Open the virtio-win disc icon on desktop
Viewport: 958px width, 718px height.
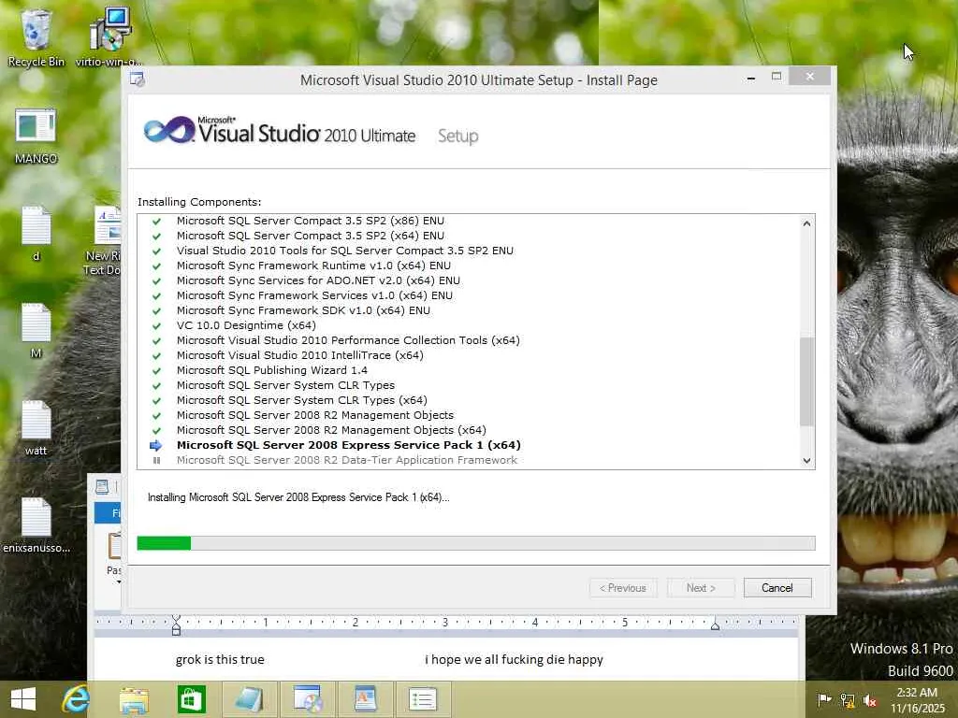pos(109,37)
